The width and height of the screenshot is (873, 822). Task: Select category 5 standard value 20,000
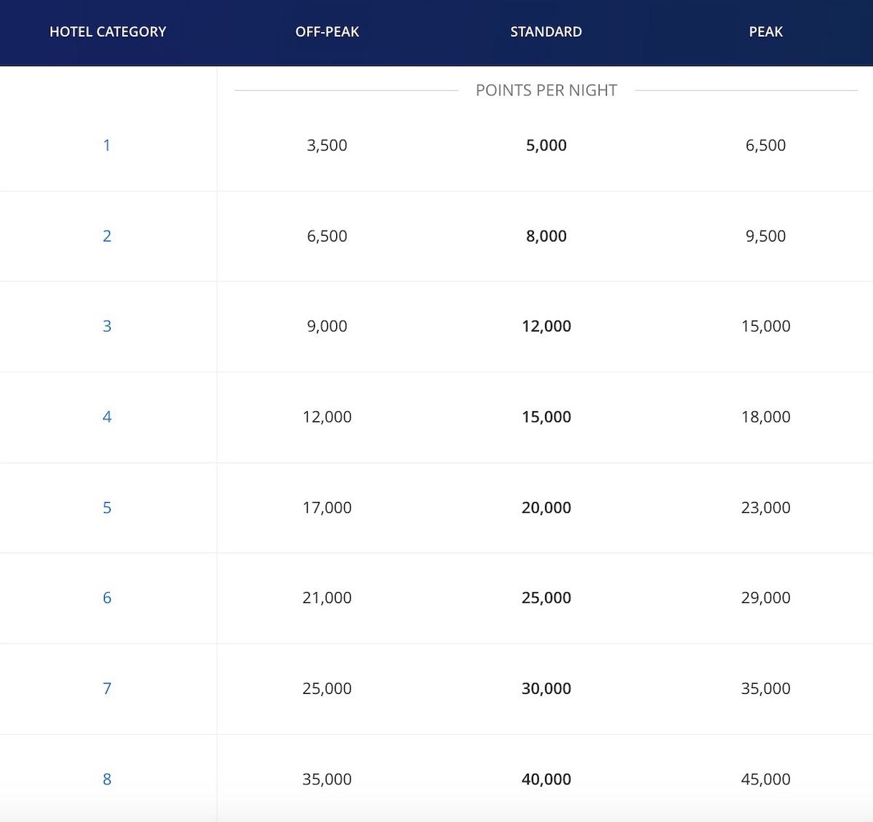coord(546,508)
